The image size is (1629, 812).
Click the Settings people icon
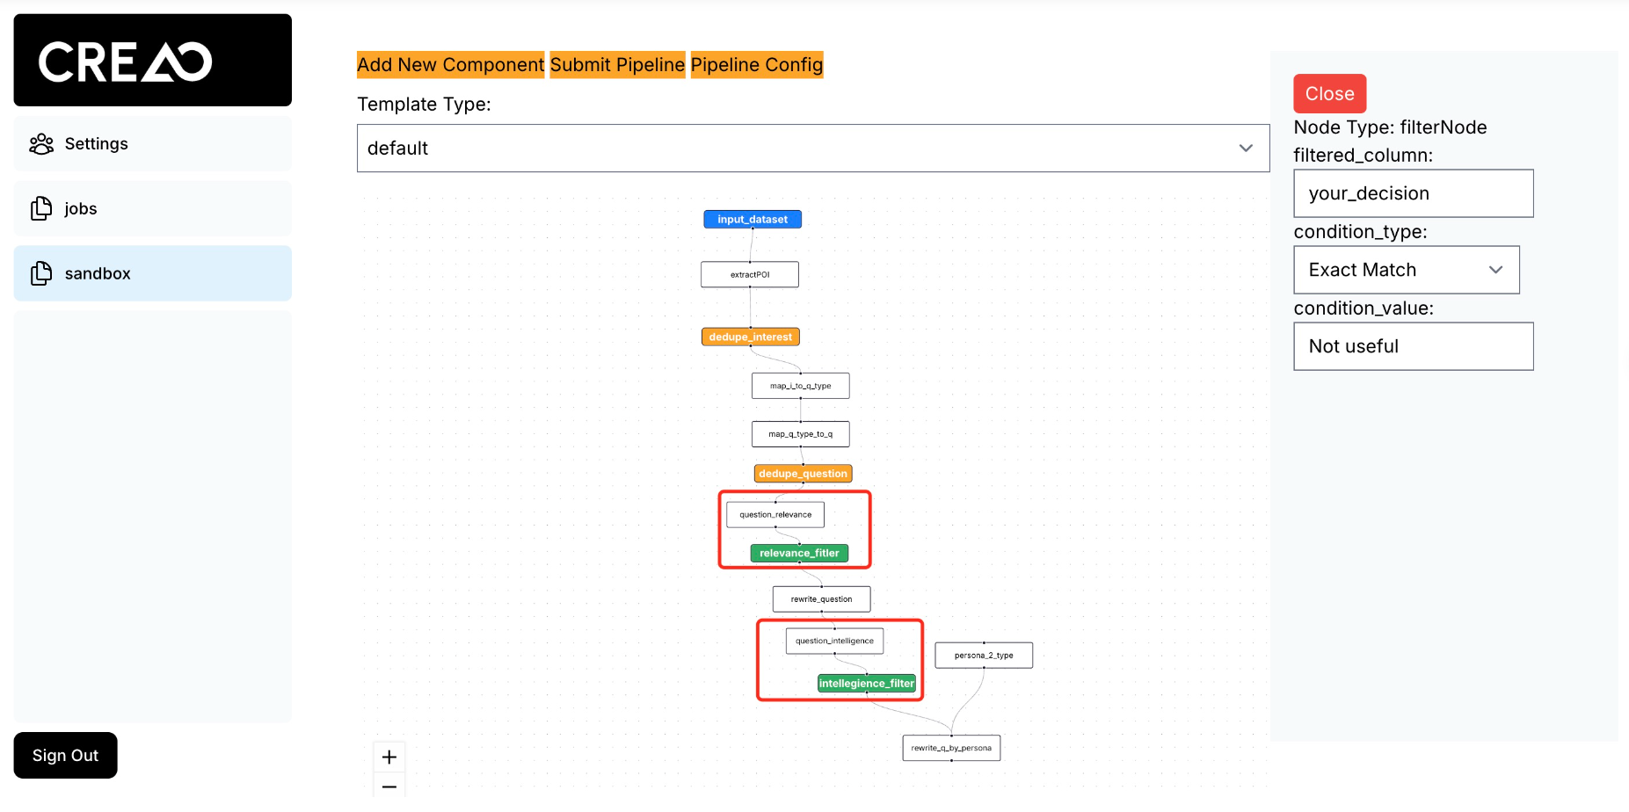pyautogui.click(x=41, y=144)
